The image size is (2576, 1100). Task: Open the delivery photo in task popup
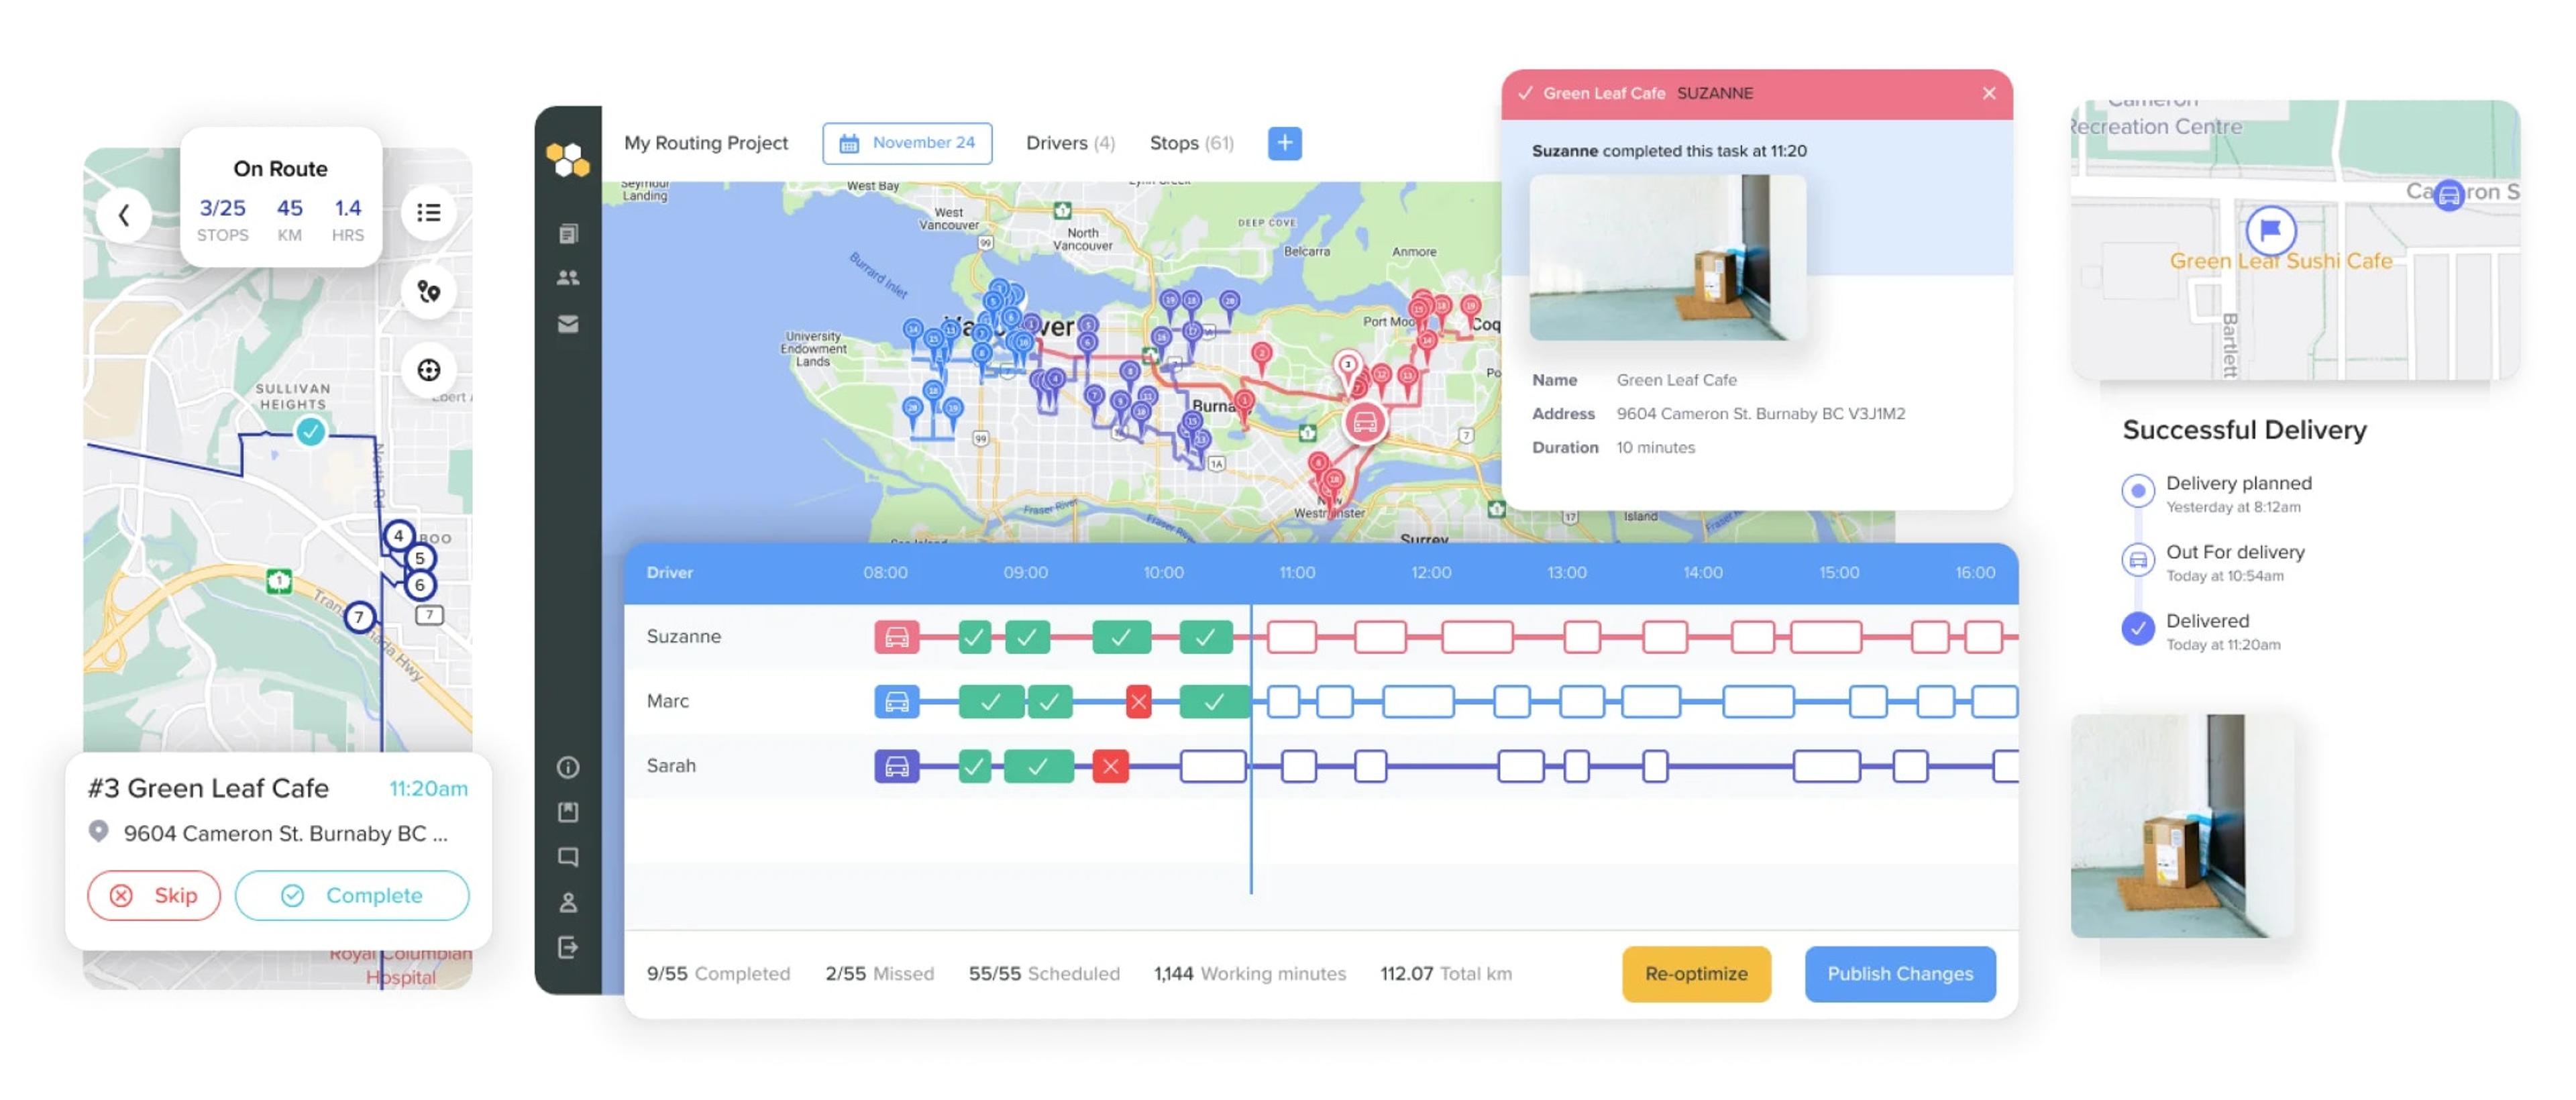pos(1667,258)
